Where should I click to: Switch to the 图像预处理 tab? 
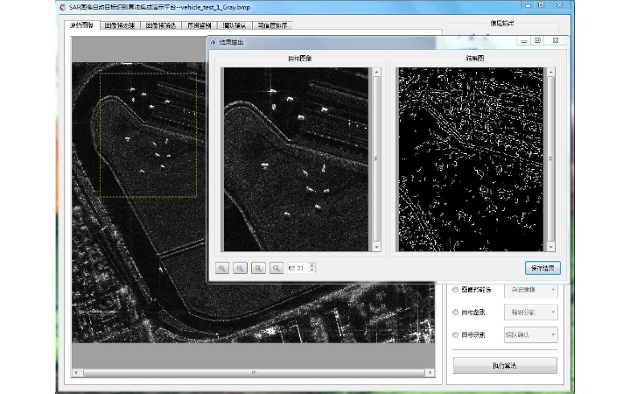point(120,25)
